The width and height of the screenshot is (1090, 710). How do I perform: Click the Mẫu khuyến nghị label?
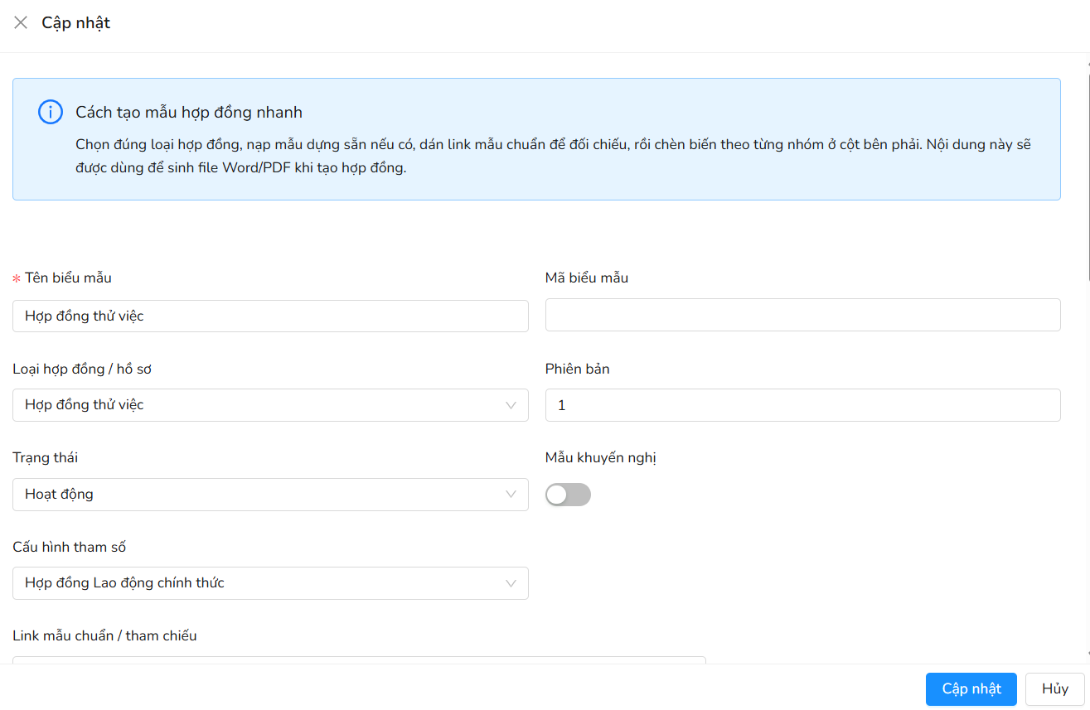tap(601, 457)
